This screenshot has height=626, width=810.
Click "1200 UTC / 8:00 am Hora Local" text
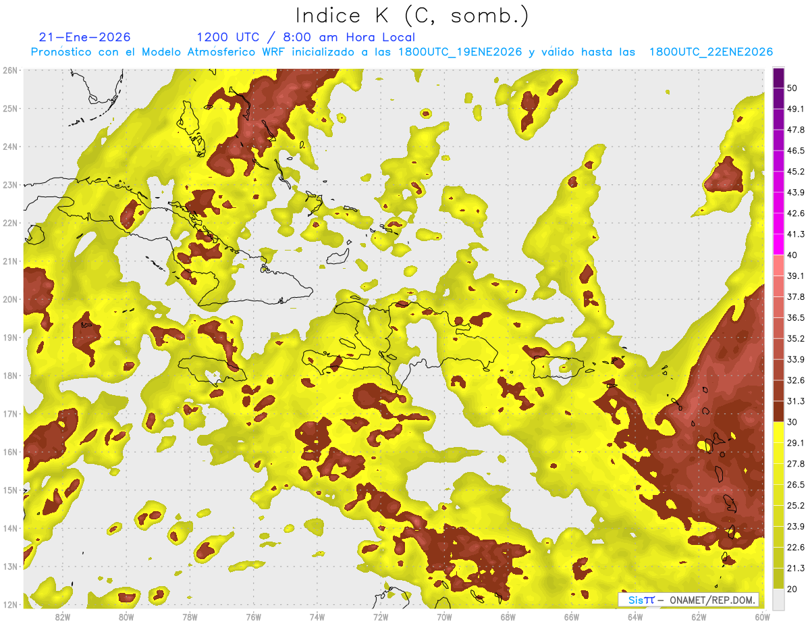click(x=306, y=37)
